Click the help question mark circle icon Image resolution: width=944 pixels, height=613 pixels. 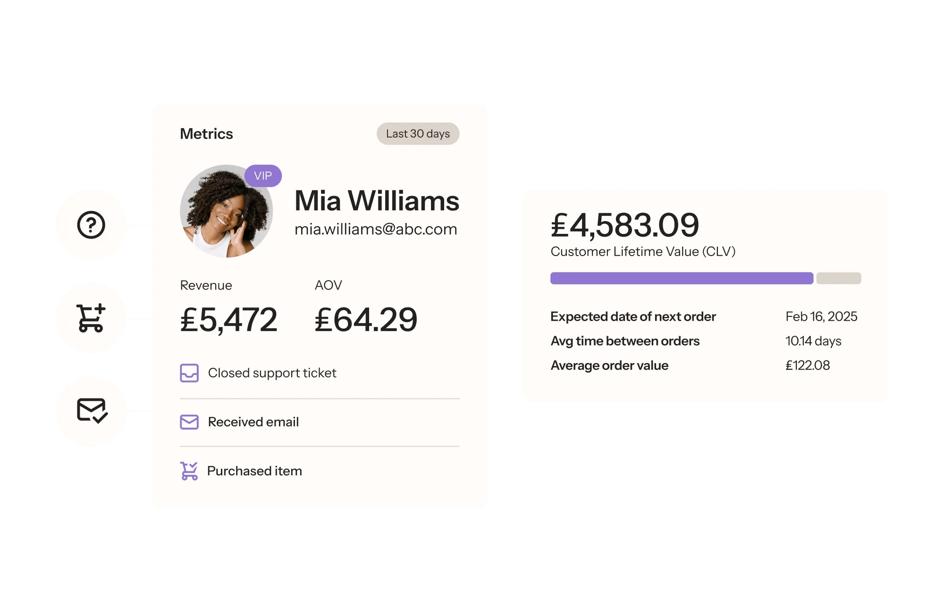(x=91, y=225)
